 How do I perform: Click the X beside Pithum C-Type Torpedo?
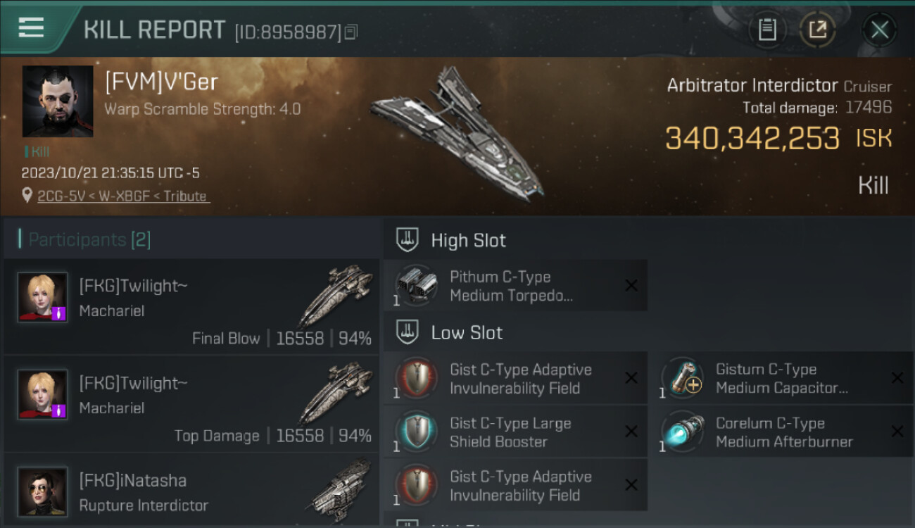(631, 285)
